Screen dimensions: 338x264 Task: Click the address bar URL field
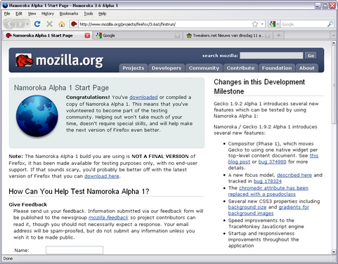pos(164,24)
